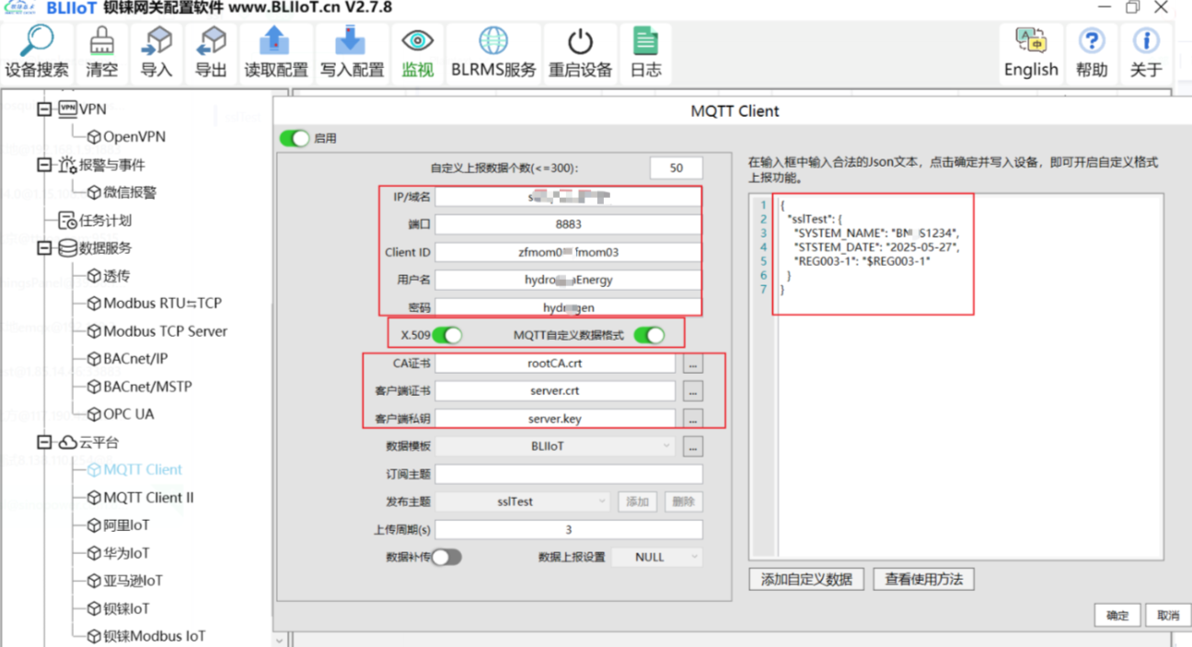Select 透传 tree item

(109, 275)
